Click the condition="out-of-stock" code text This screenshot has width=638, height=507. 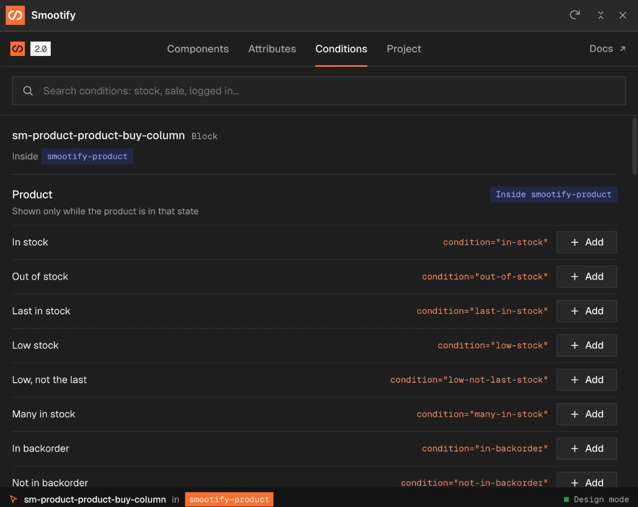[x=485, y=277]
